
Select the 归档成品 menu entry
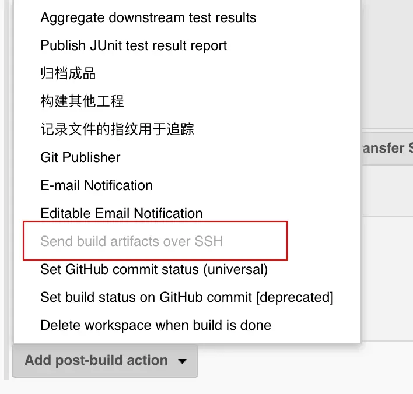coord(68,73)
